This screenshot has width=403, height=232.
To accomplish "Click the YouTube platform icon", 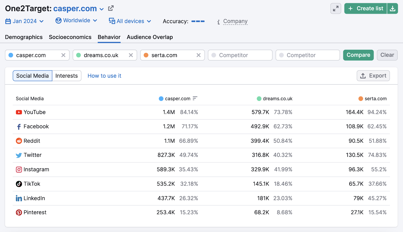I will point(19,112).
